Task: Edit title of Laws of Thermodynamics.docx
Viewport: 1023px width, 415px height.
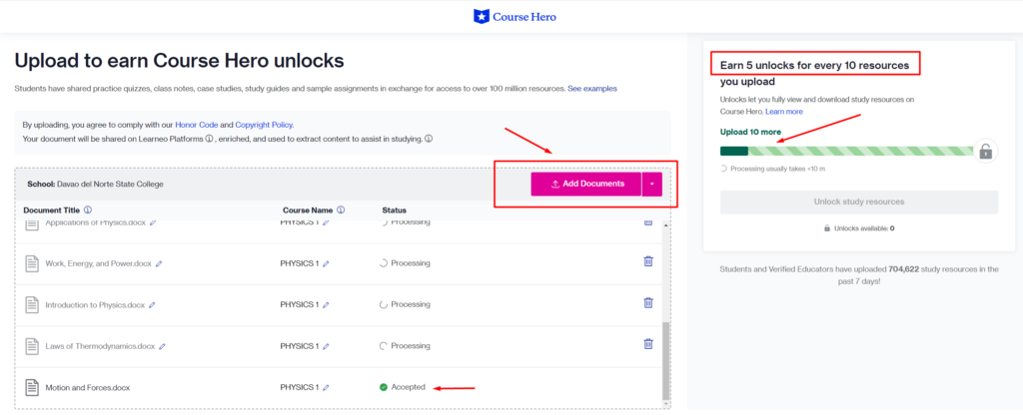Action: (163, 346)
